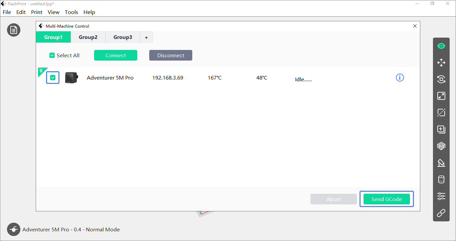The image size is (456, 241).
Task: Click the Disconnect button
Action: click(x=171, y=55)
